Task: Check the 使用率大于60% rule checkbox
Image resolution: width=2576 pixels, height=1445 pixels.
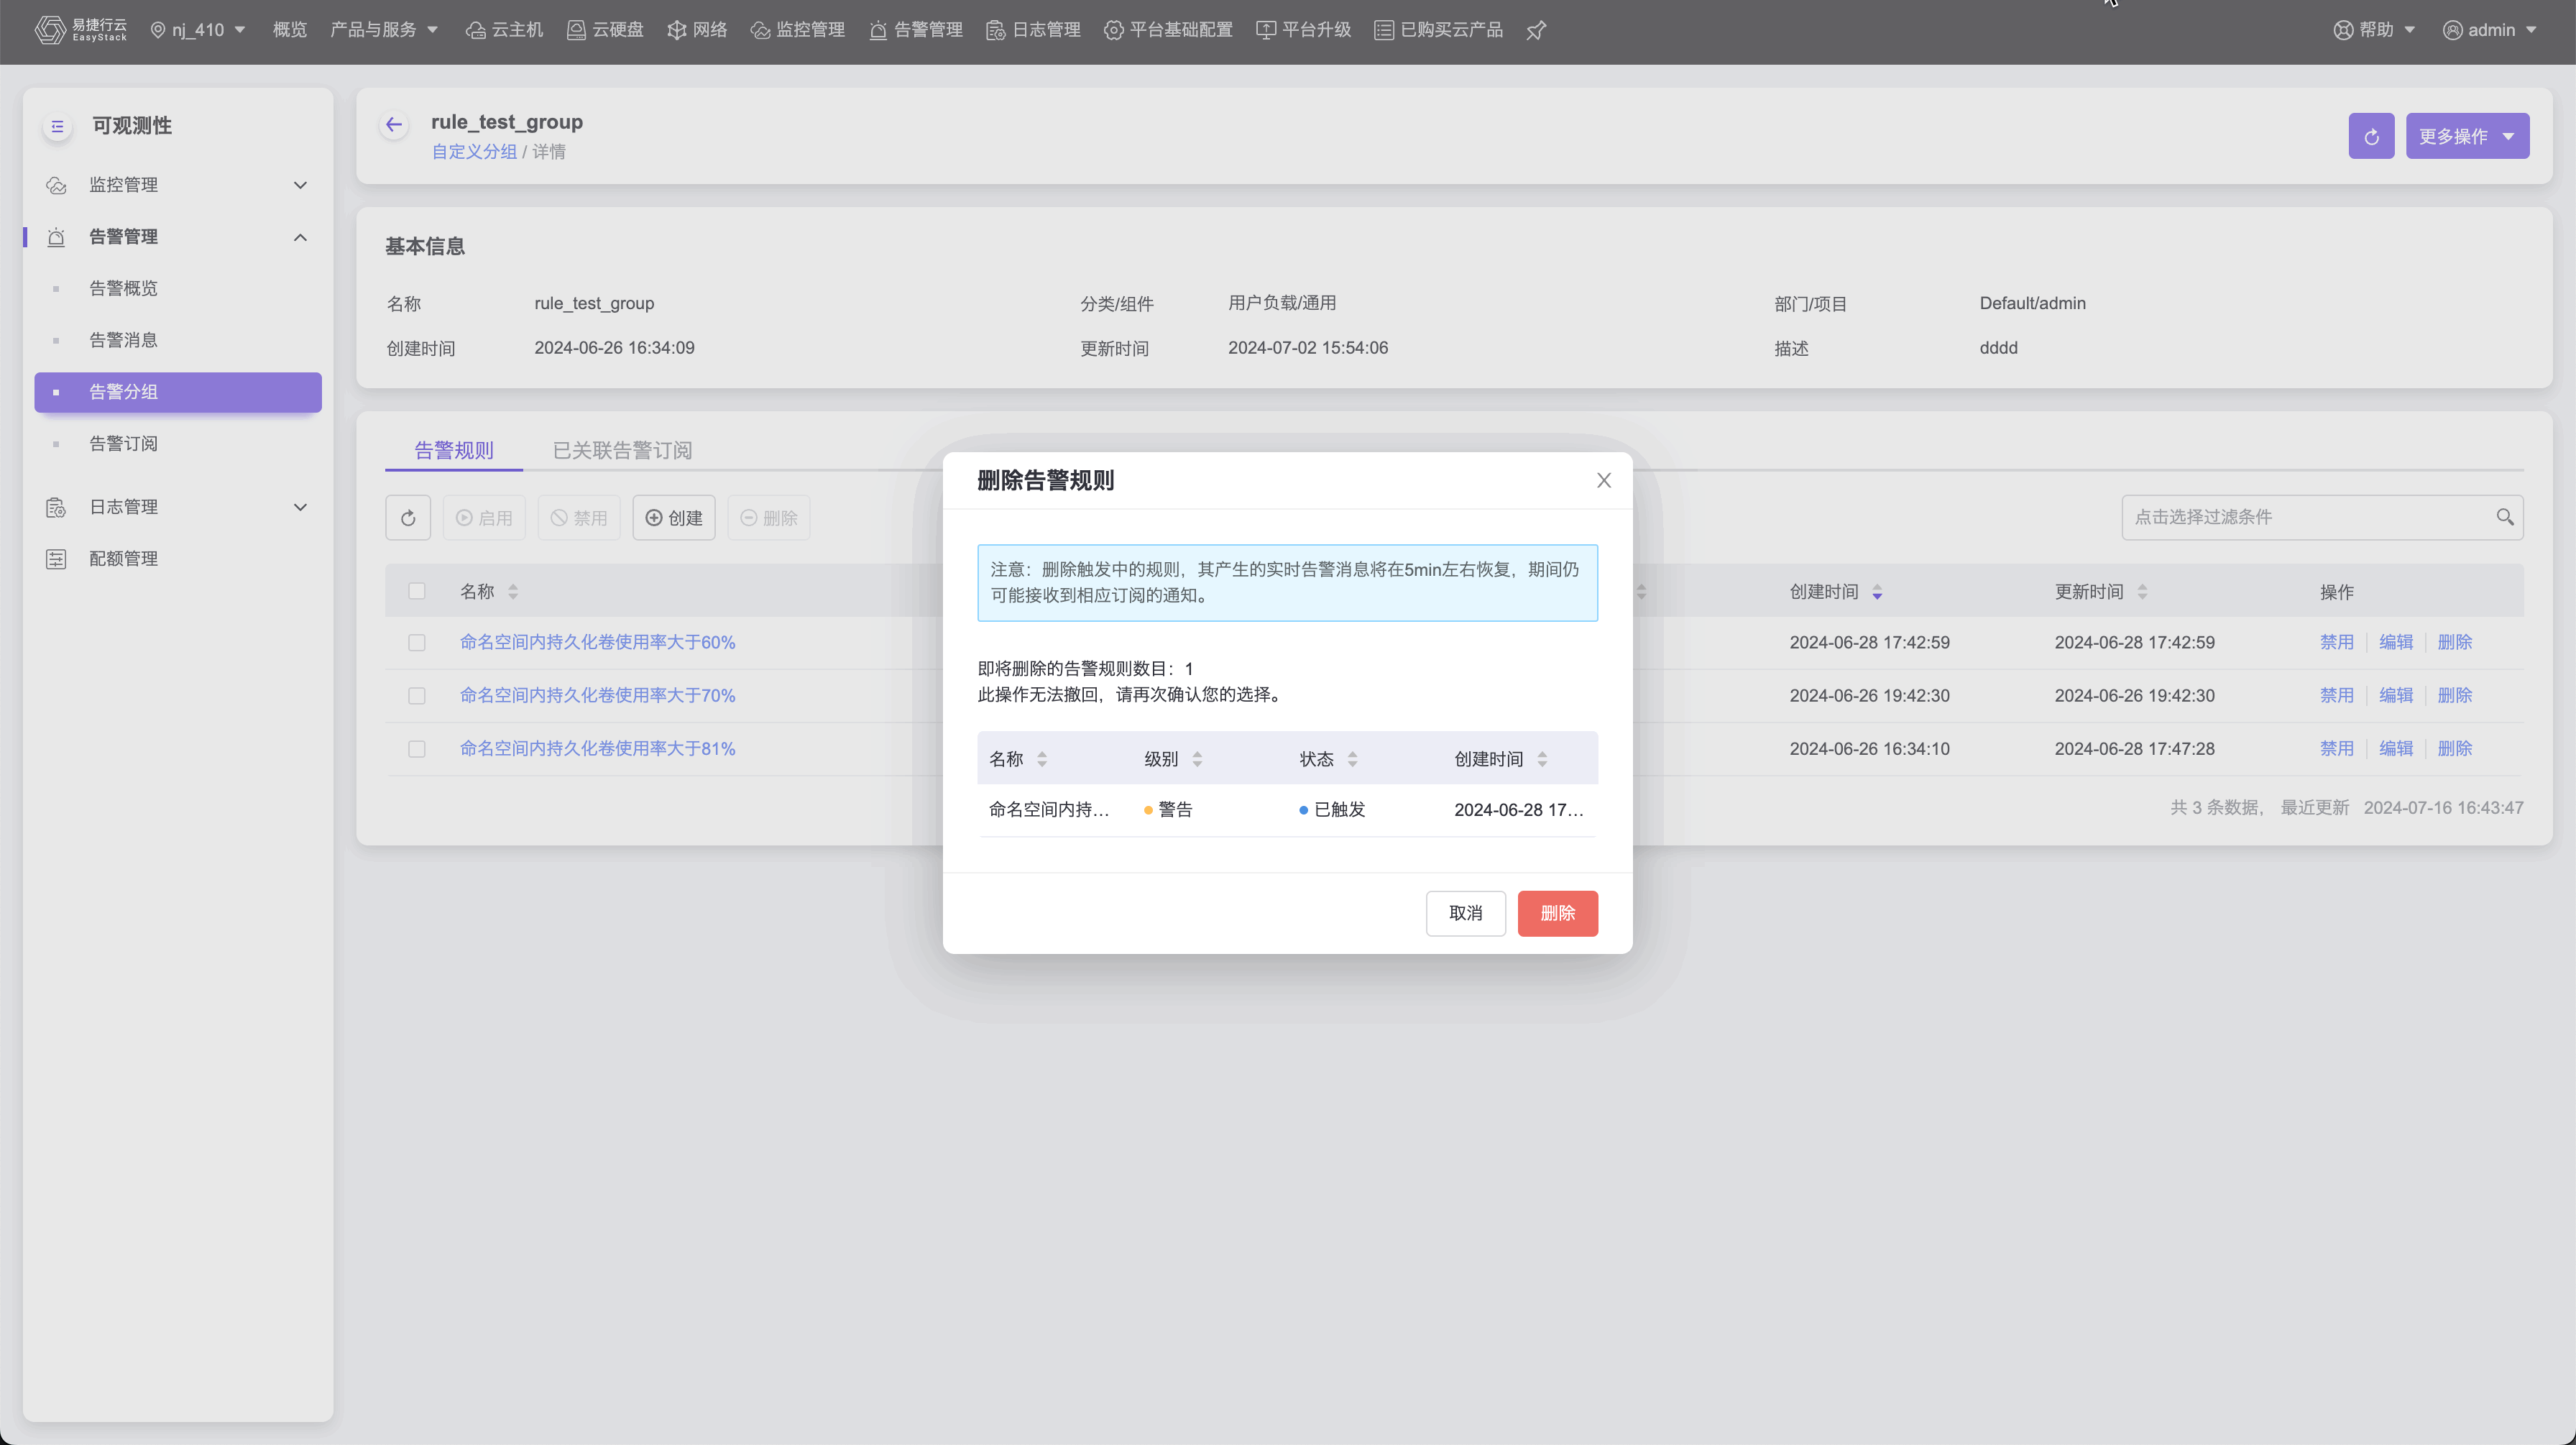Action: 417,643
